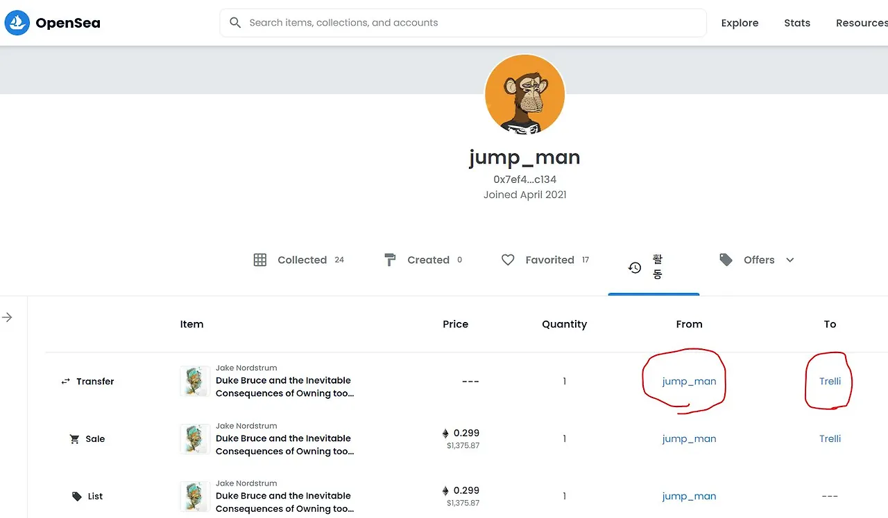This screenshot has width=888, height=518.
Task: Click the Favorited heart icon
Action: [x=508, y=260]
